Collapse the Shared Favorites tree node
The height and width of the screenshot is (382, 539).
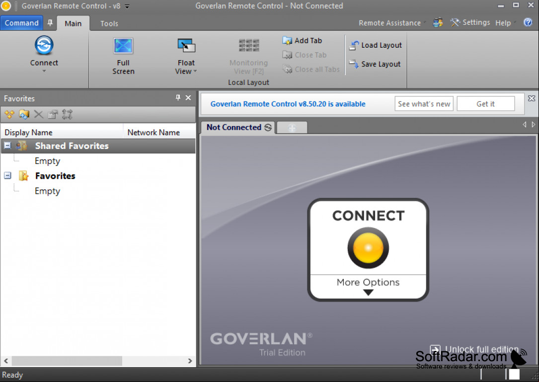click(x=7, y=146)
